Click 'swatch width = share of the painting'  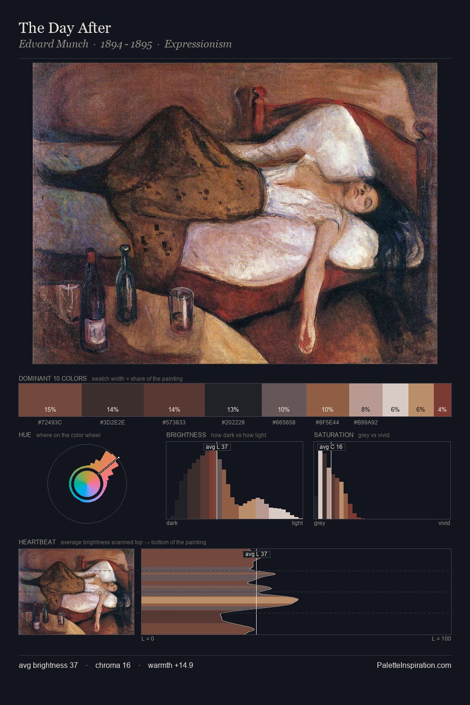pyautogui.click(x=137, y=378)
